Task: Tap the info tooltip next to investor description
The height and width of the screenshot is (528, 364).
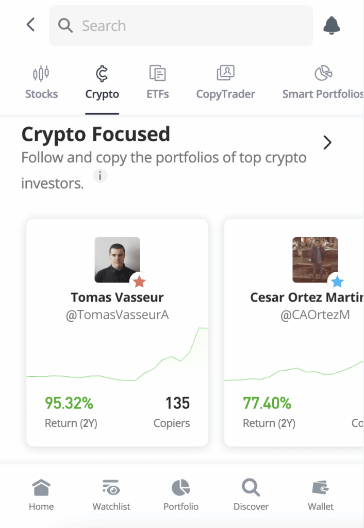Action: (100, 176)
